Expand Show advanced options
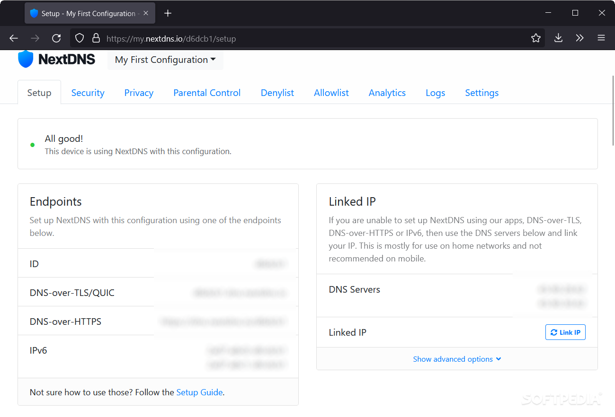This screenshot has height=417, width=615. pyautogui.click(x=457, y=359)
